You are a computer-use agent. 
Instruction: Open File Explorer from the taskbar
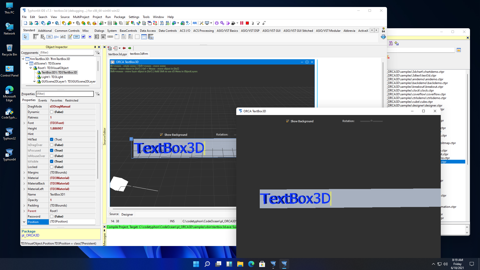(240, 264)
